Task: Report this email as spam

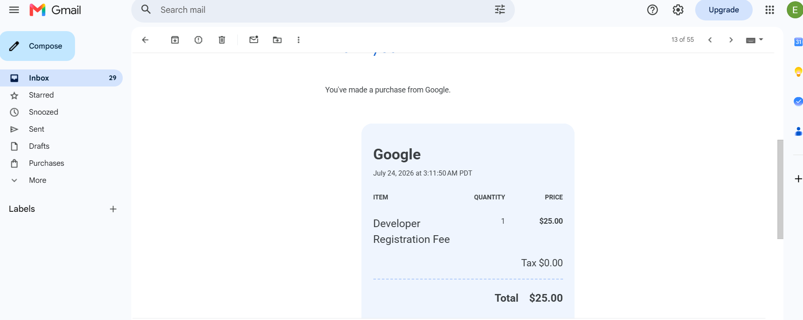Action: coord(199,40)
